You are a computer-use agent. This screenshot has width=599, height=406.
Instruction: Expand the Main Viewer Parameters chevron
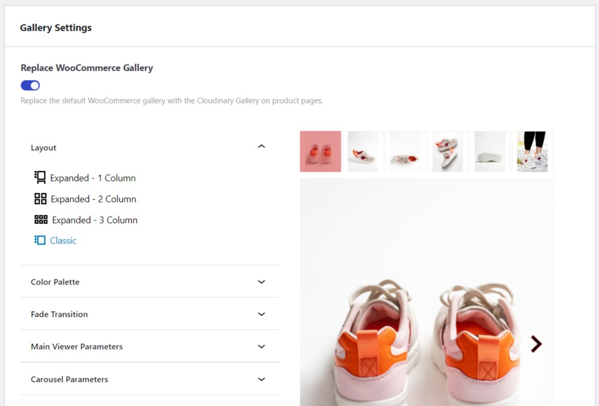[261, 347]
